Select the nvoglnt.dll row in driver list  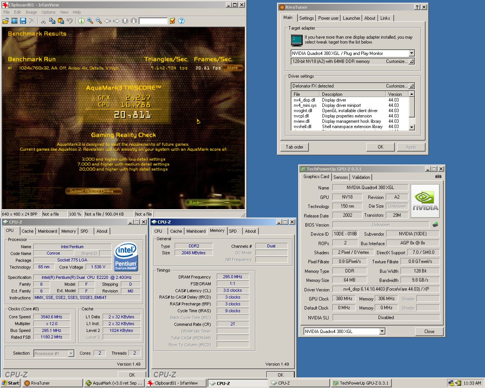(x=350, y=111)
